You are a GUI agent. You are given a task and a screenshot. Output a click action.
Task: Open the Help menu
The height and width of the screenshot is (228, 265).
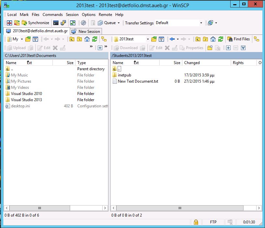pyautogui.click(x=119, y=15)
